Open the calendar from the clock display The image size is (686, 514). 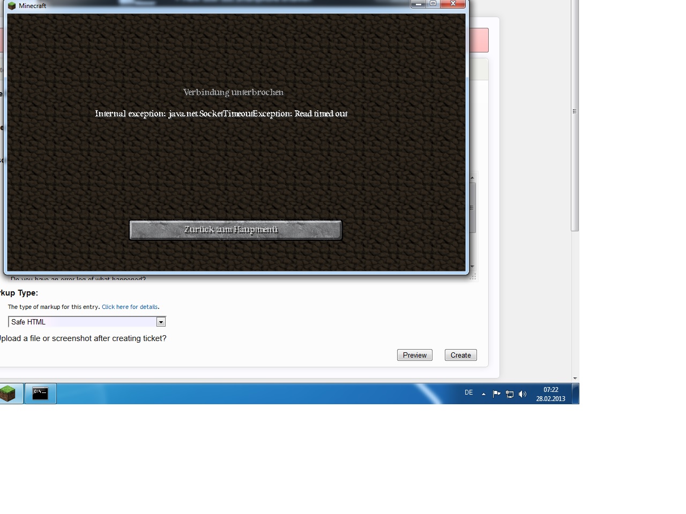550,394
